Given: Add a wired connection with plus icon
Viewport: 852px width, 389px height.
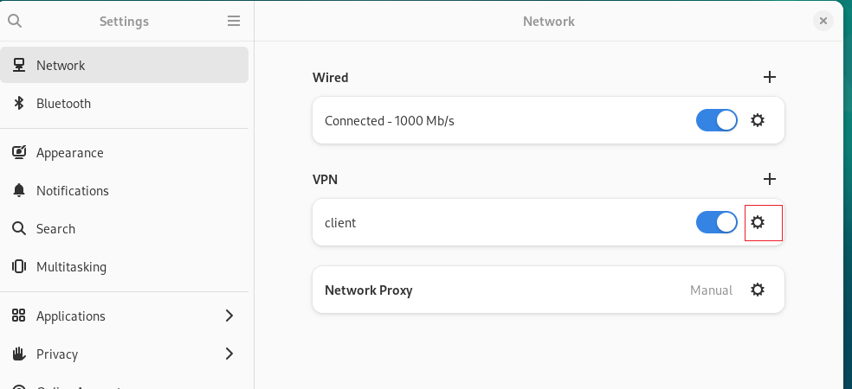Looking at the screenshot, I should pyautogui.click(x=770, y=77).
